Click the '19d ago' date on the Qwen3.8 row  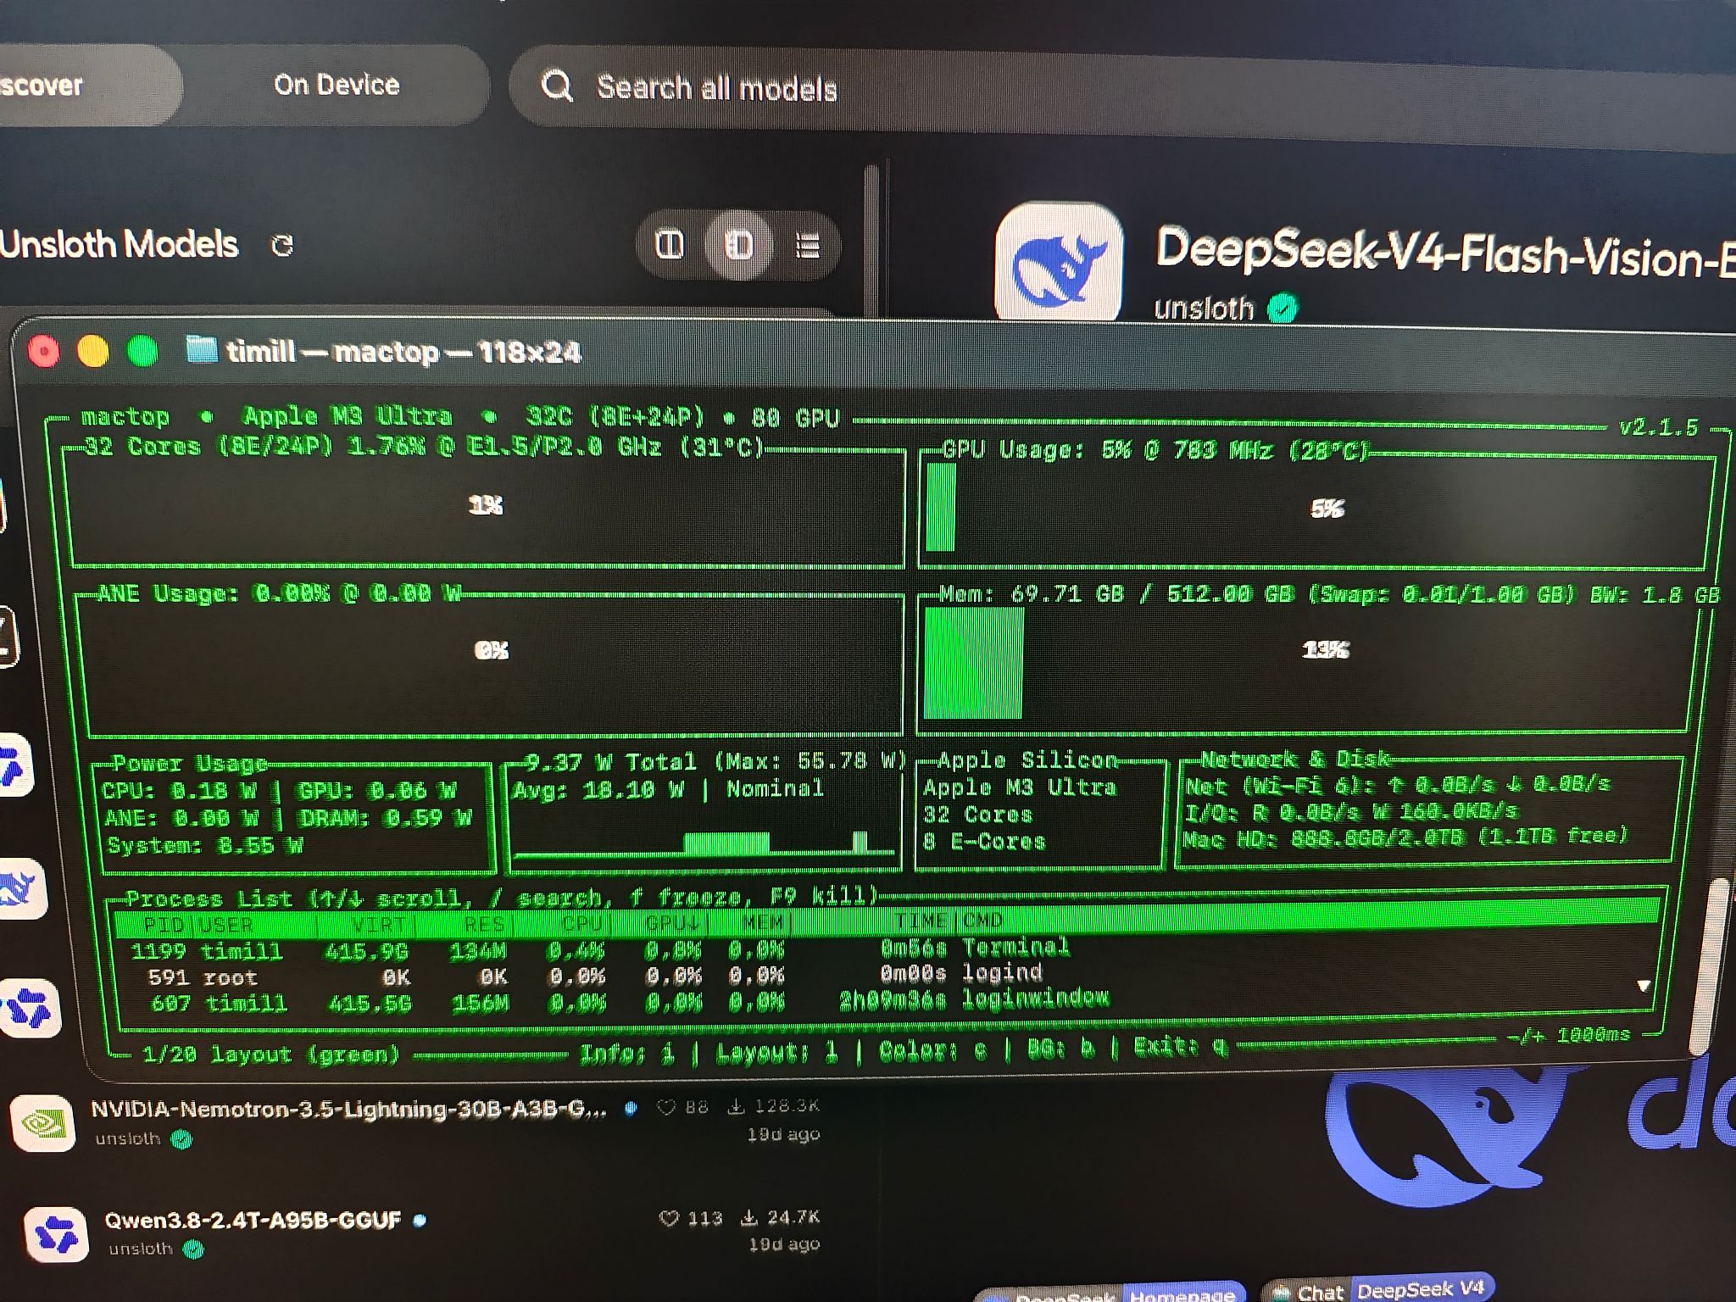tap(784, 1244)
